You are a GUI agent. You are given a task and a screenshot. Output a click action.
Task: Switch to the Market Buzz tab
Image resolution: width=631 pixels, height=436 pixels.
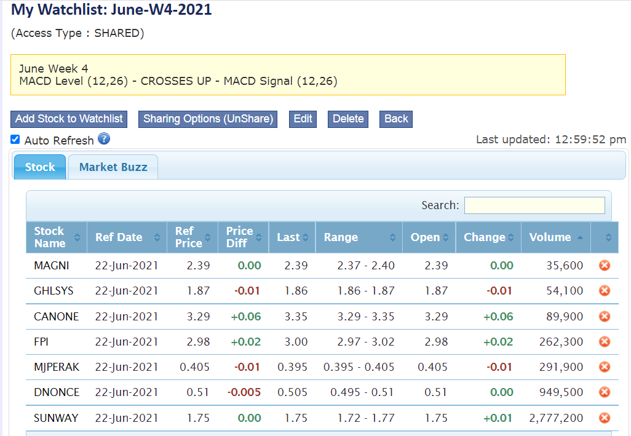(113, 167)
